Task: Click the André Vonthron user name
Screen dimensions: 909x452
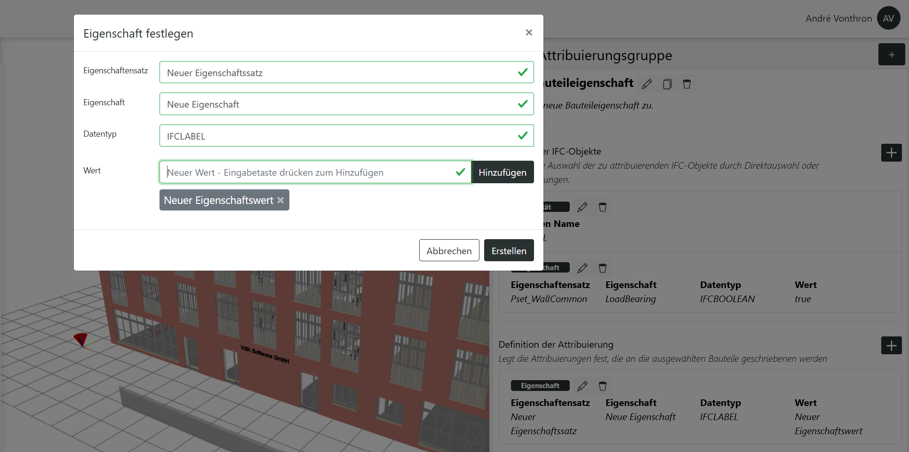Action: pyautogui.click(x=838, y=18)
